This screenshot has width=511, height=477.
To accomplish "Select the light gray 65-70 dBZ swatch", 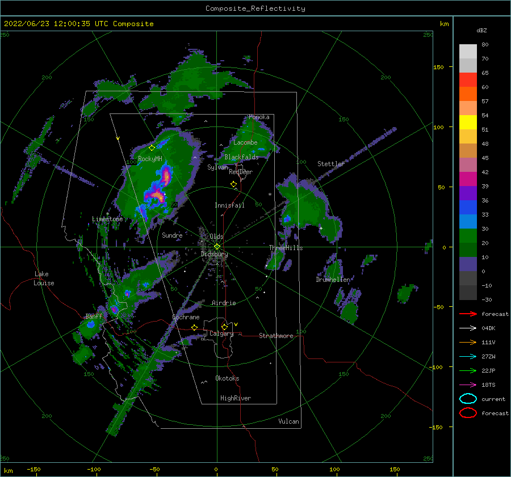I will [x=468, y=65].
